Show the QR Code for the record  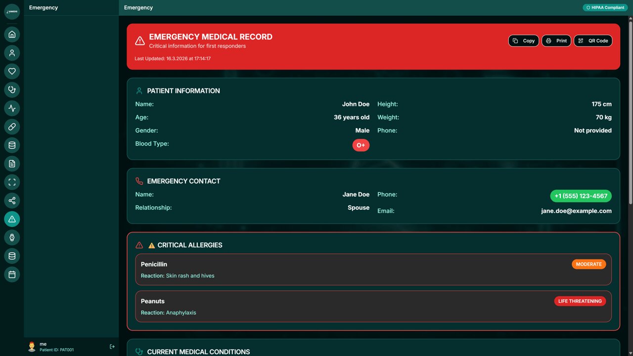click(593, 41)
